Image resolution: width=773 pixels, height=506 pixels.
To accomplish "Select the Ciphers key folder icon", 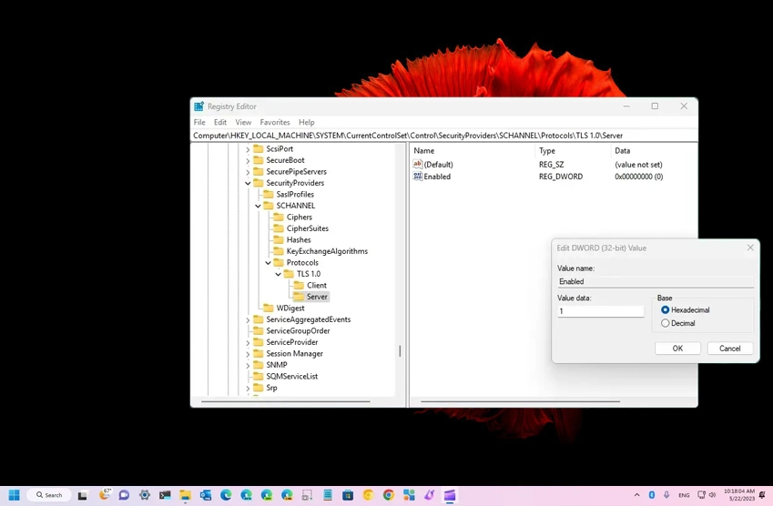I will (x=279, y=218).
